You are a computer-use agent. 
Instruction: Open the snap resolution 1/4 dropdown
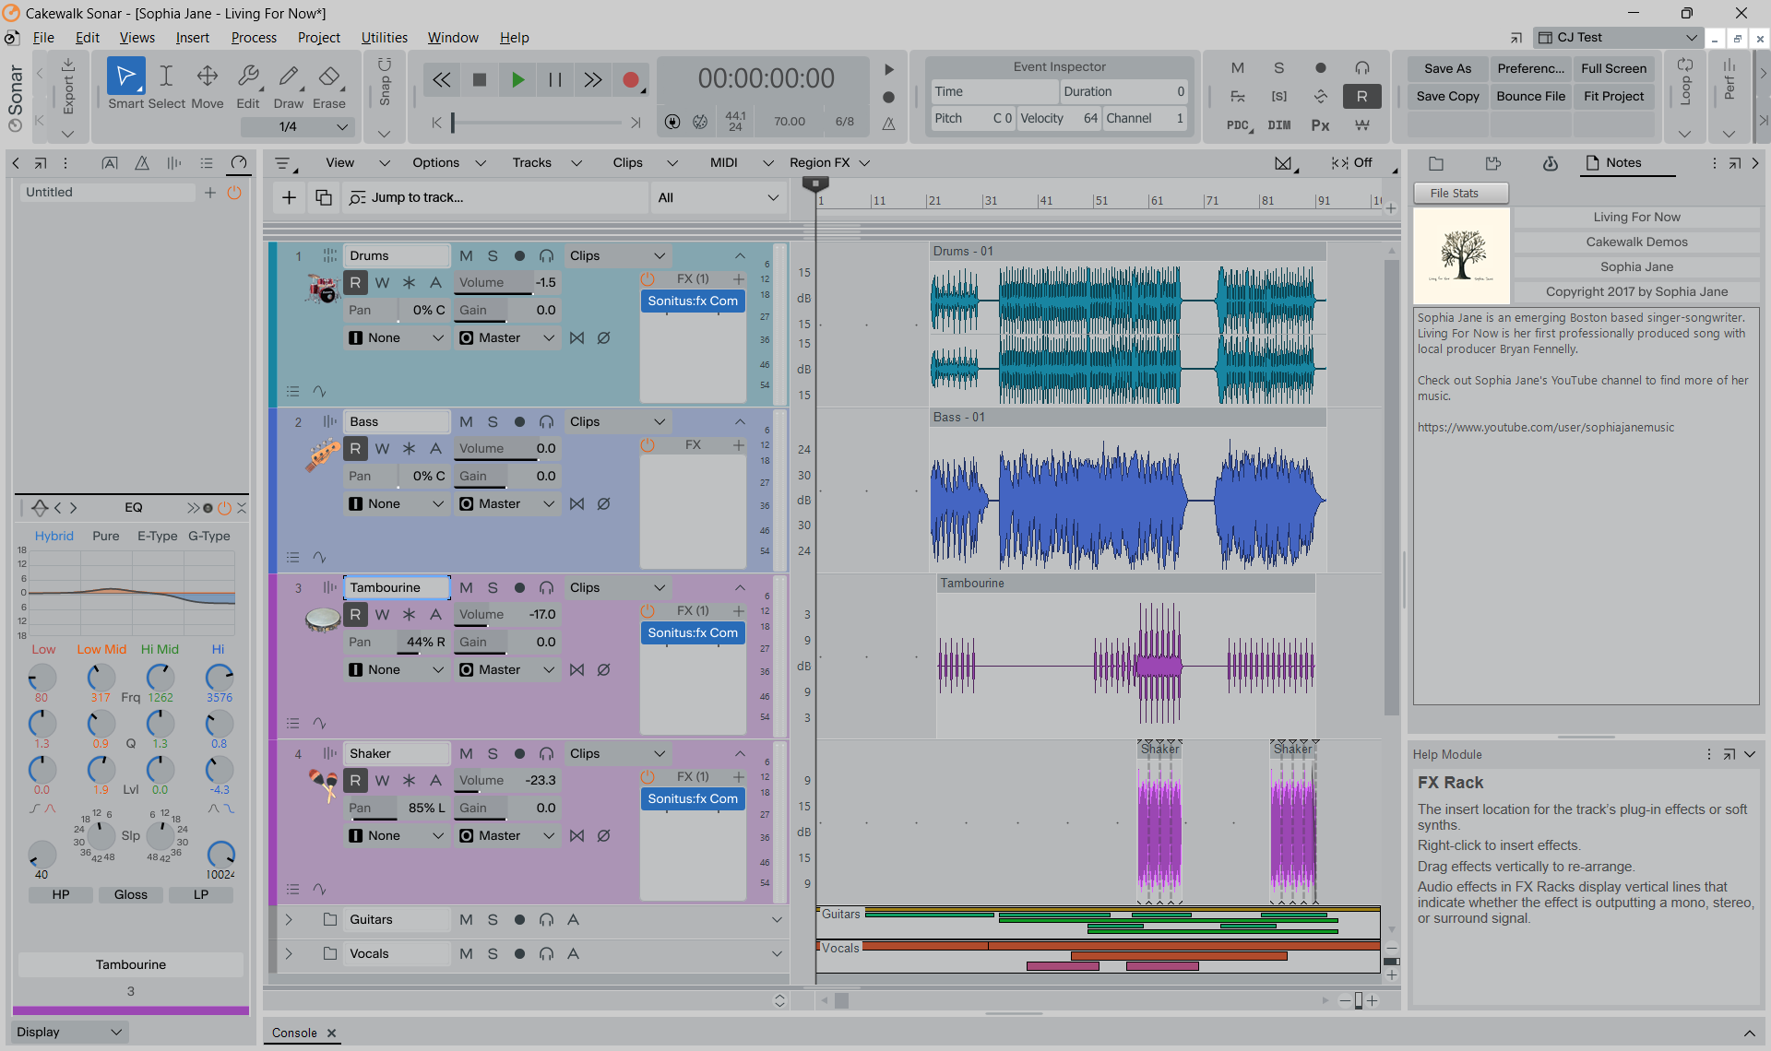point(298,126)
